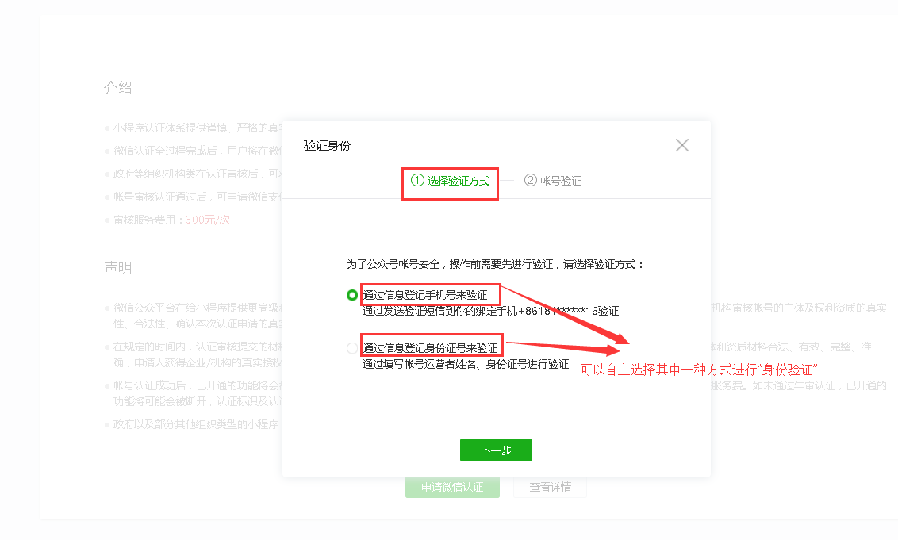Select the phone number verification radio button
This screenshot has height=540, width=898.
[x=352, y=295]
